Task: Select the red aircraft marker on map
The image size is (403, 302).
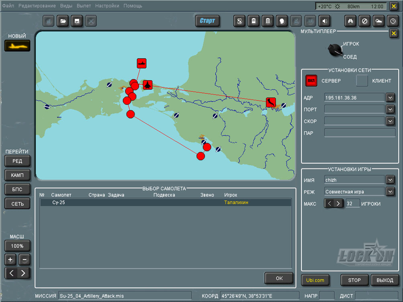Action: point(148,85)
